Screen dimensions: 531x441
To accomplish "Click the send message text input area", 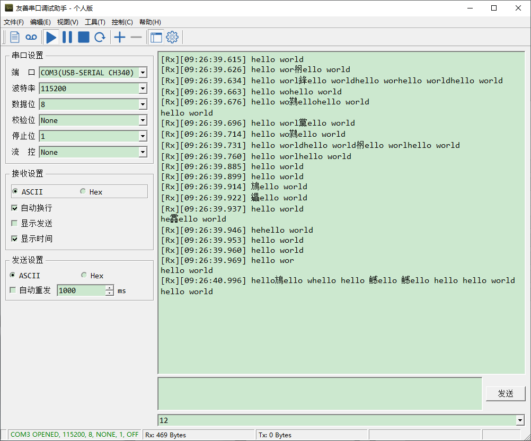I will point(320,394).
